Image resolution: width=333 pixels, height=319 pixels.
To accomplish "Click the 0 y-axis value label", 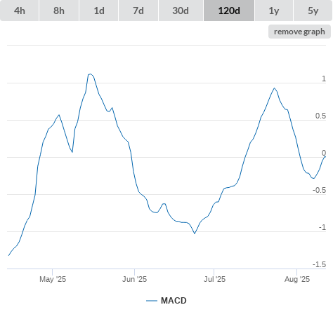I will coord(324,153).
